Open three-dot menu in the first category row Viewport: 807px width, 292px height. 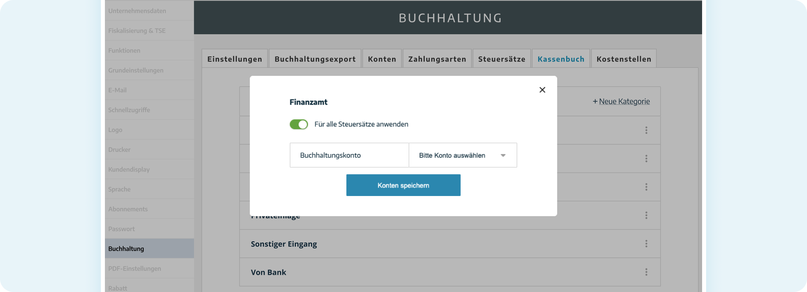click(646, 130)
